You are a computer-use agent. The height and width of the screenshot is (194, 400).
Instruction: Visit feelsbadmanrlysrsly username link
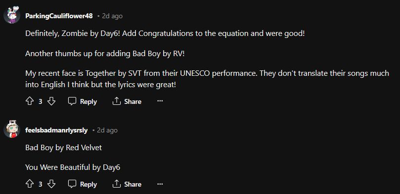[x=56, y=130]
